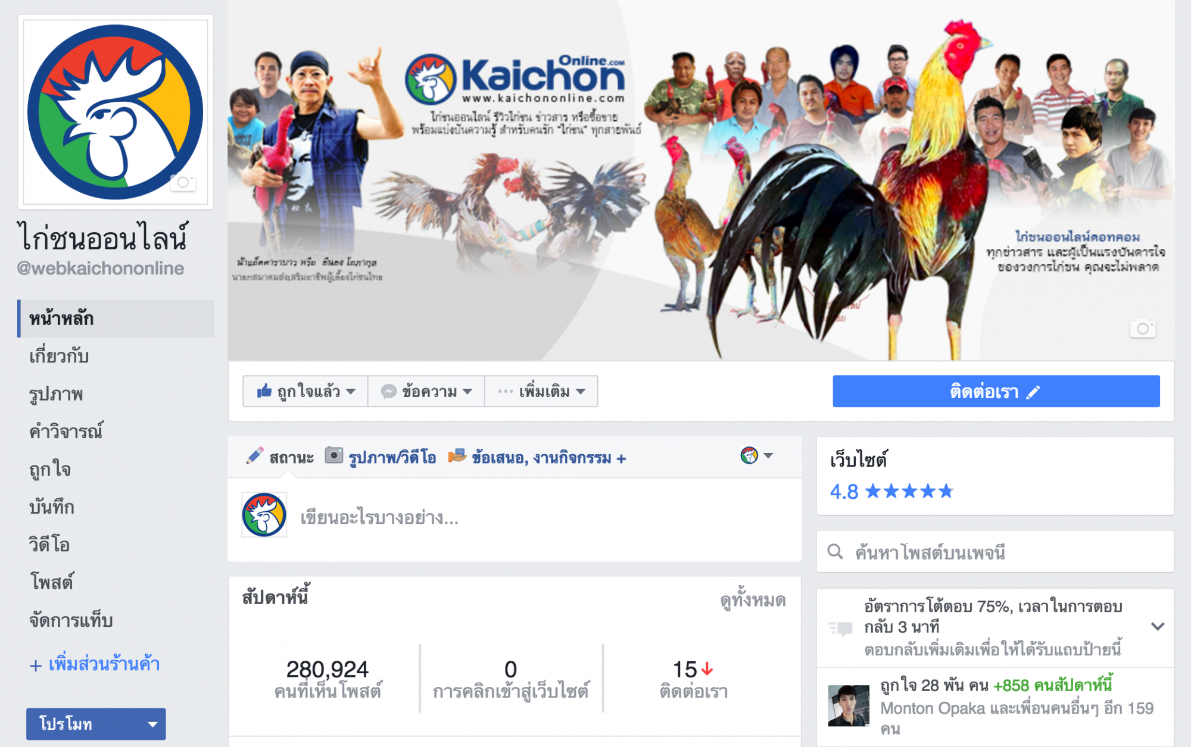This screenshot has width=1191, height=747.
Task: Click the search magnifier icon in page search
Action: [x=835, y=552]
